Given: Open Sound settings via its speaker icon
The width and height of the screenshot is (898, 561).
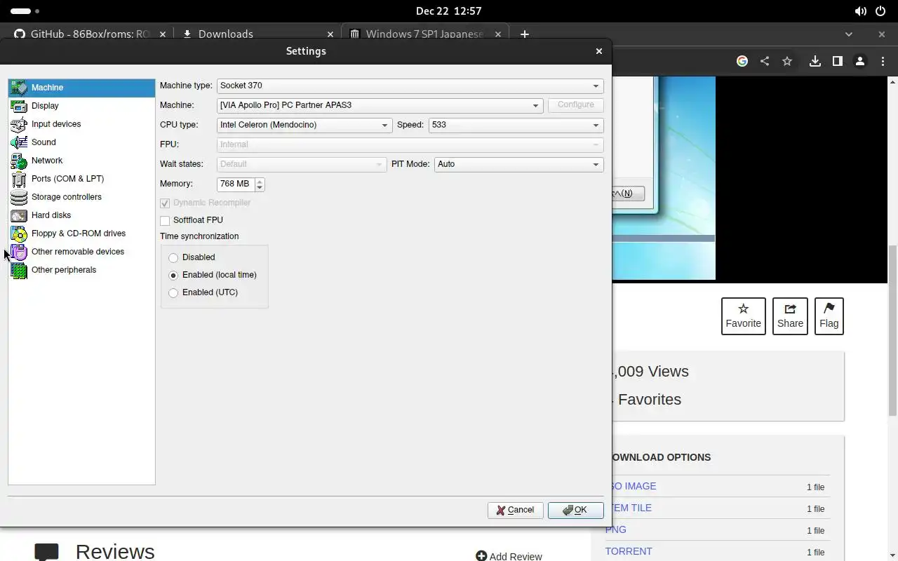Looking at the screenshot, I should point(19,142).
